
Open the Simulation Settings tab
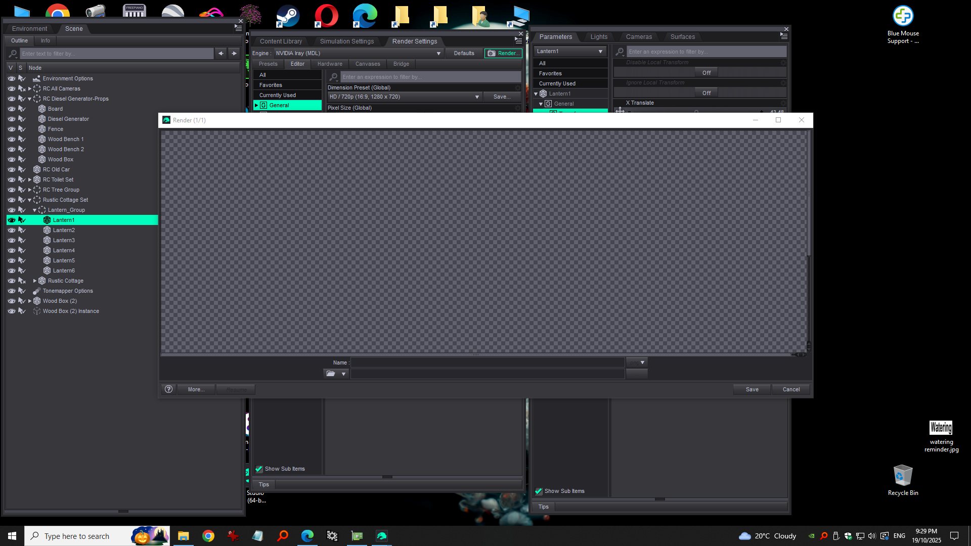pyautogui.click(x=346, y=41)
